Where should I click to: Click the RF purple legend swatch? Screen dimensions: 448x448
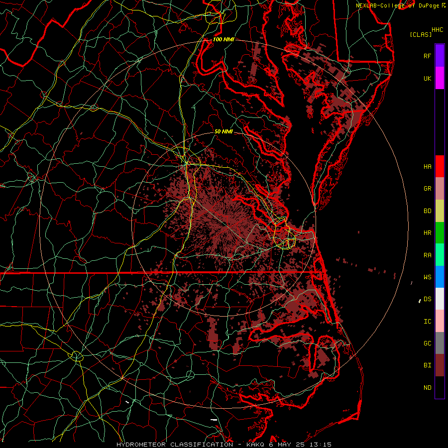[x=440, y=56]
